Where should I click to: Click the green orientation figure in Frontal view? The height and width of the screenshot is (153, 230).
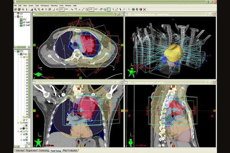[38, 143]
